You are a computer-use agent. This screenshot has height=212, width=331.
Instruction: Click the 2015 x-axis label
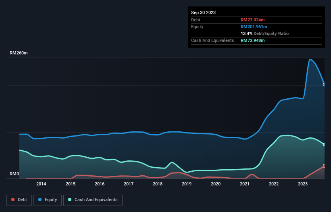[71, 184]
